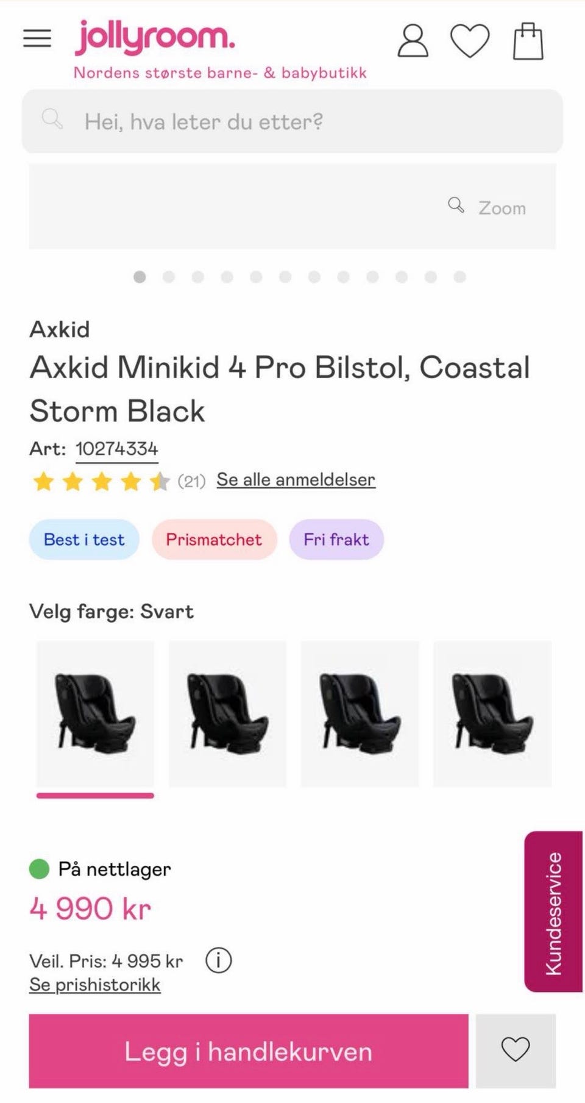Screen dimensions: 585x1103
Task: Click the jollyroom logo to go home
Action: tap(155, 37)
